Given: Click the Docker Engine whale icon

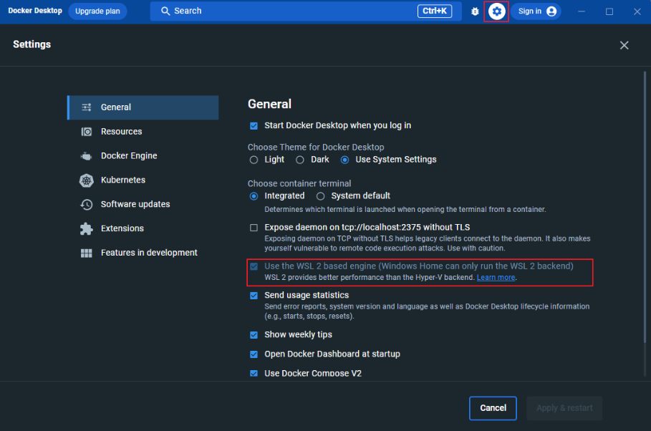Looking at the screenshot, I should pyautogui.click(x=86, y=156).
